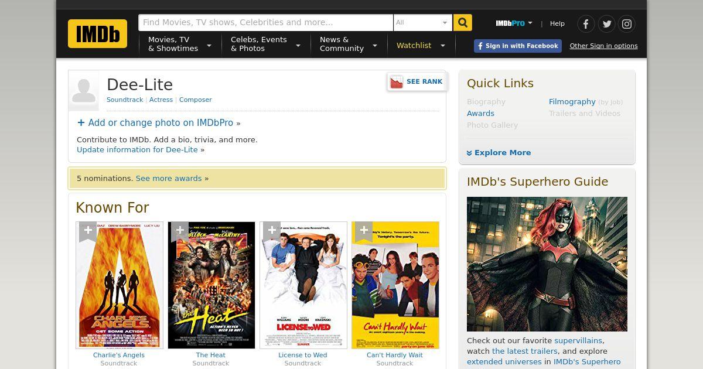703x369 pixels.
Task: Click the IMDb logo
Action: pos(97,33)
